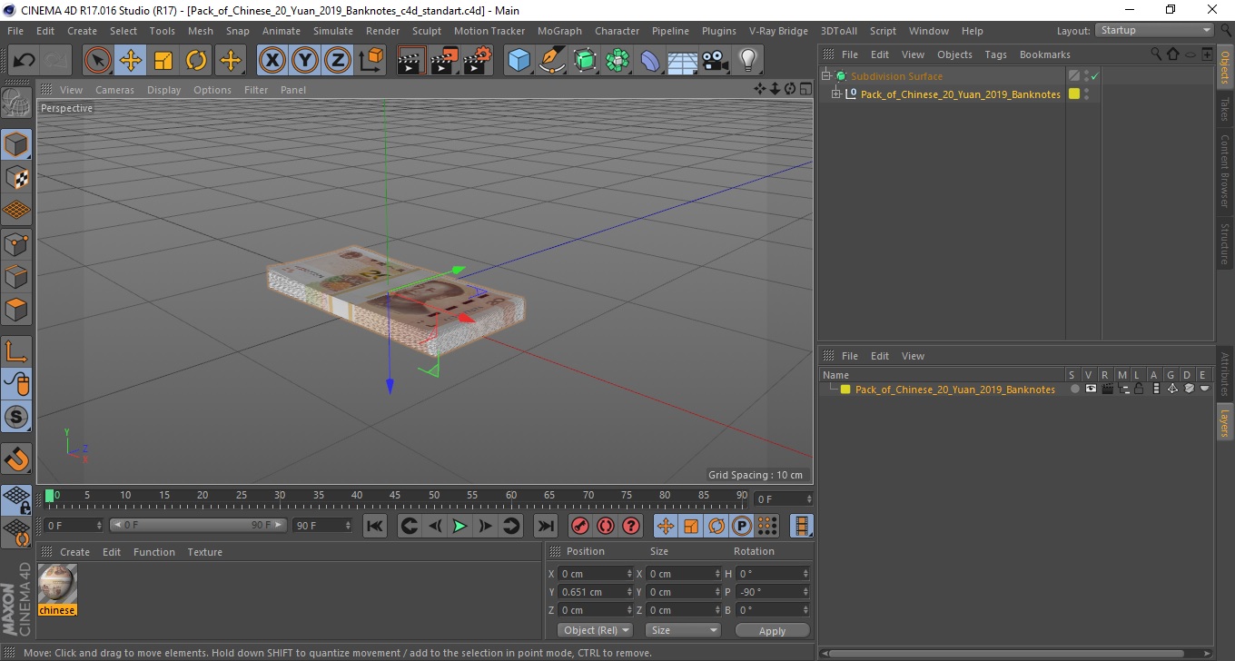This screenshot has width=1235, height=661.
Task: Click frame 45 on the timeline ruler
Action: (396, 496)
